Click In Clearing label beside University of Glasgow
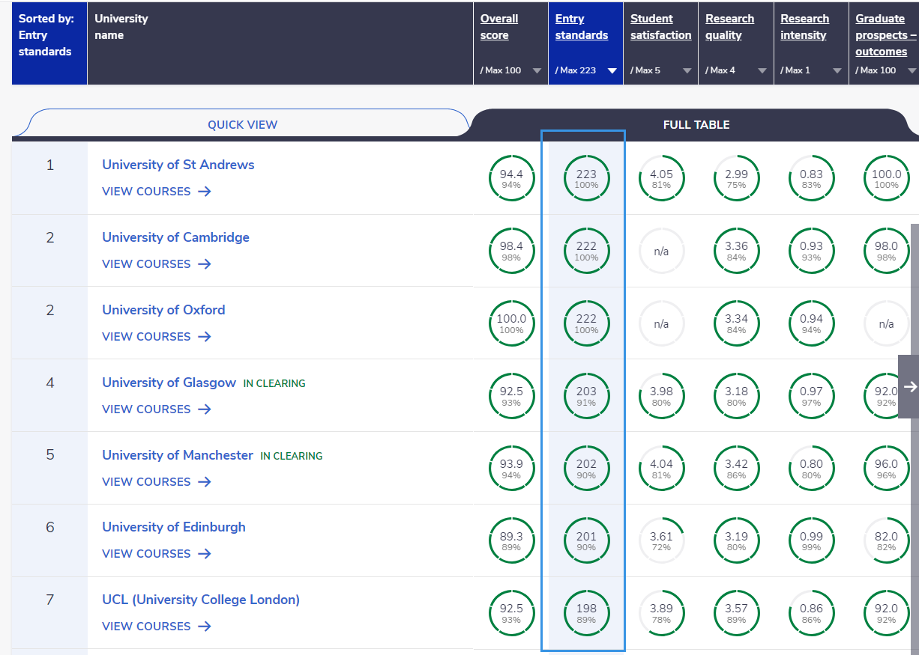Screen dimensions: 919x655 pos(274,383)
